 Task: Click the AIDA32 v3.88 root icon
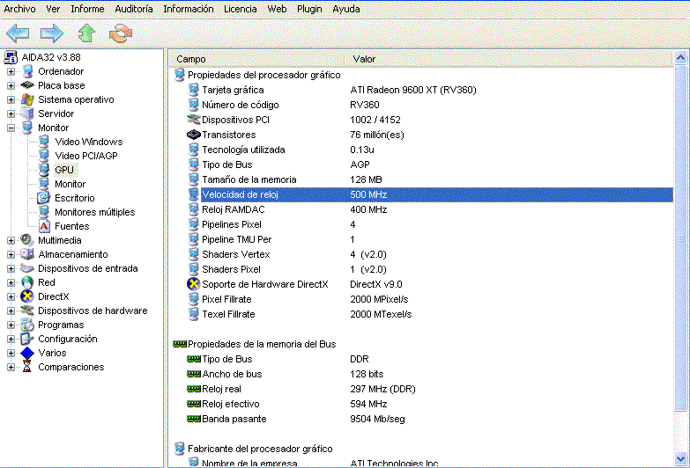(x=11, y=57)
